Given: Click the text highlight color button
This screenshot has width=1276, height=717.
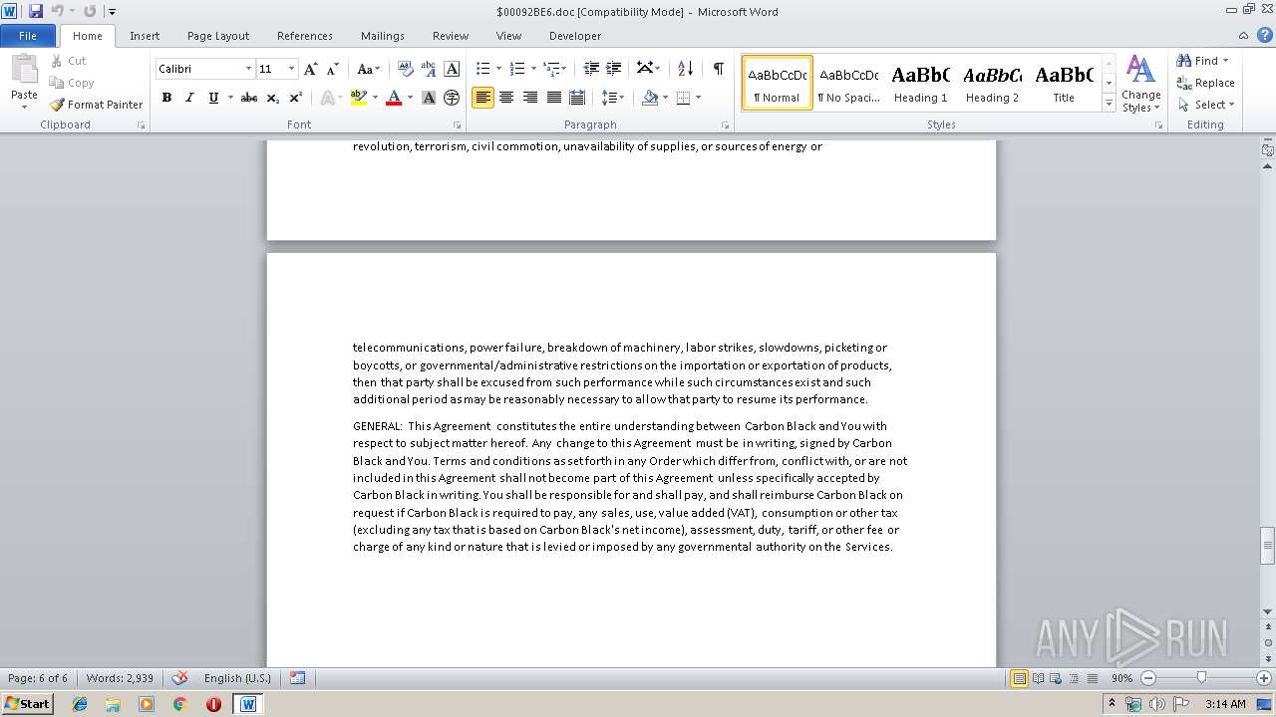Looking at the screenshot, I should 358,98.
